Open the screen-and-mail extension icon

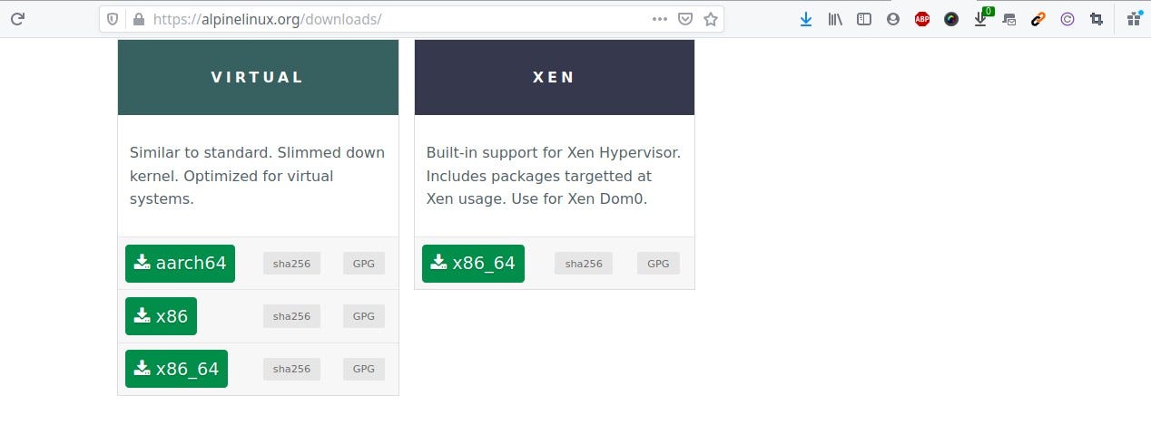pos(1009,19)
